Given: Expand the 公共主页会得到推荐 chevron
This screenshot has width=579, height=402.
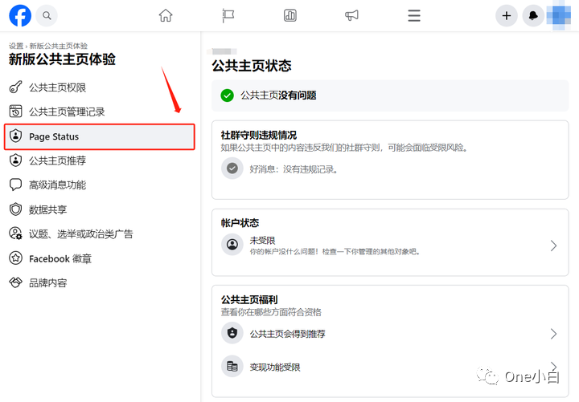Looking at the screenshot, I should coord(553,334).
